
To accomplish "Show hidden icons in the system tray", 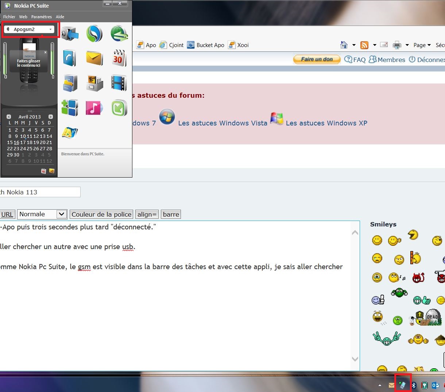I will pos(380,385).
